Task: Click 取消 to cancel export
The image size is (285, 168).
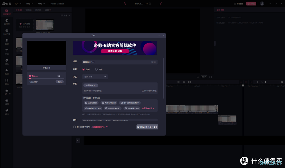Action: [60, 82]
